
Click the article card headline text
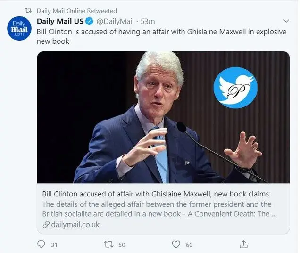pyautogui.click(x=156, y=194)
